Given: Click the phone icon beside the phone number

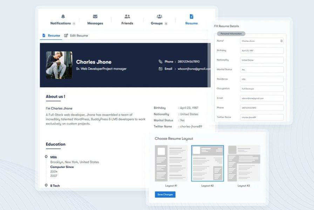Looking at the screenshot, I should pos(161,61).
